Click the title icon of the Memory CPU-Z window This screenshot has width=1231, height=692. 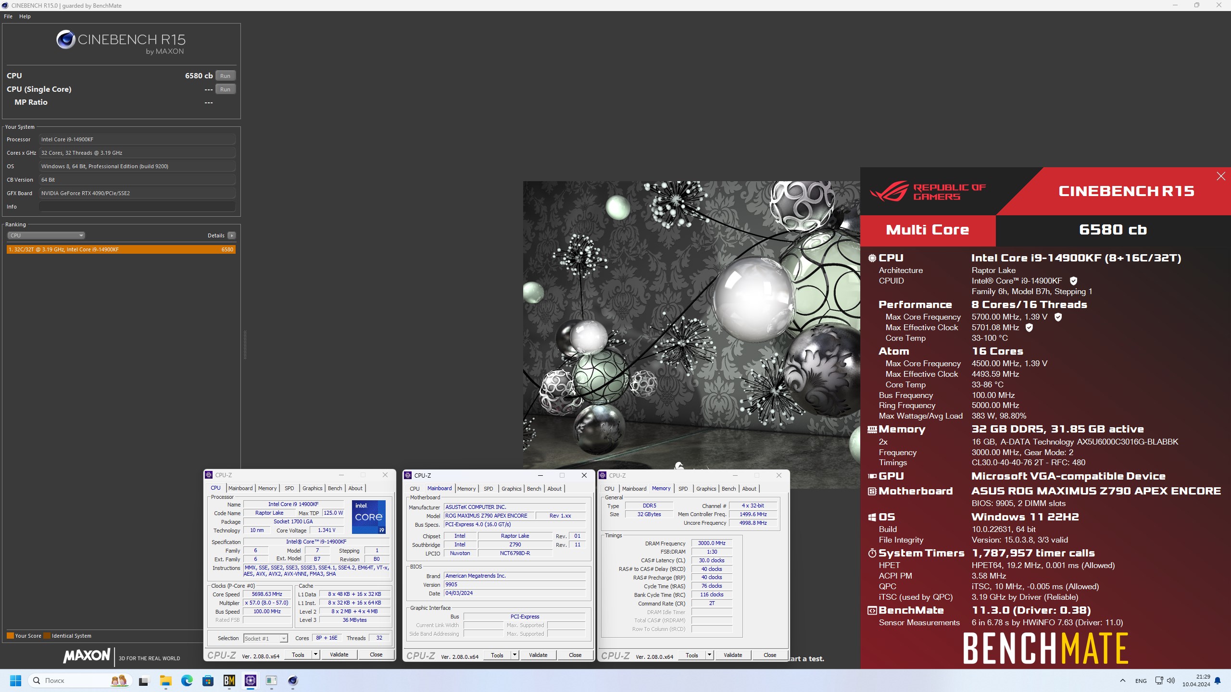click(603, 475)
